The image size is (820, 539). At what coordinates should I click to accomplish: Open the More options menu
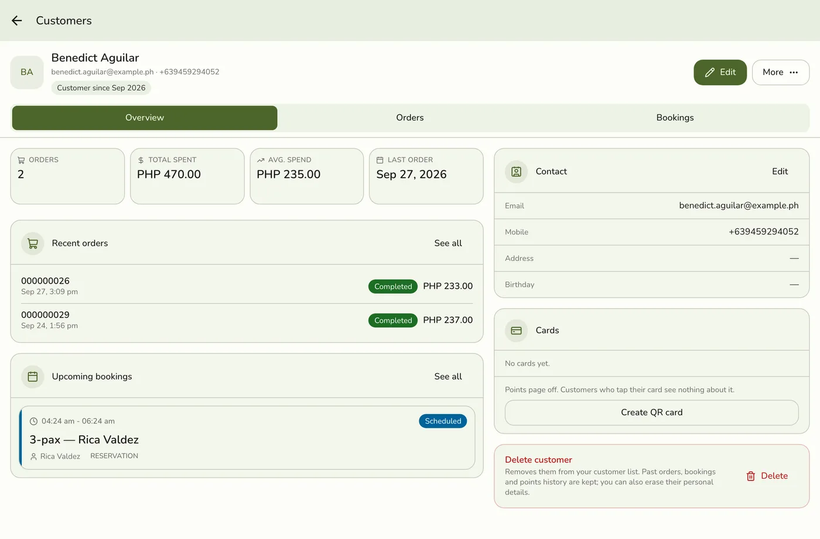pyautogui.click(x=780, y=72)
